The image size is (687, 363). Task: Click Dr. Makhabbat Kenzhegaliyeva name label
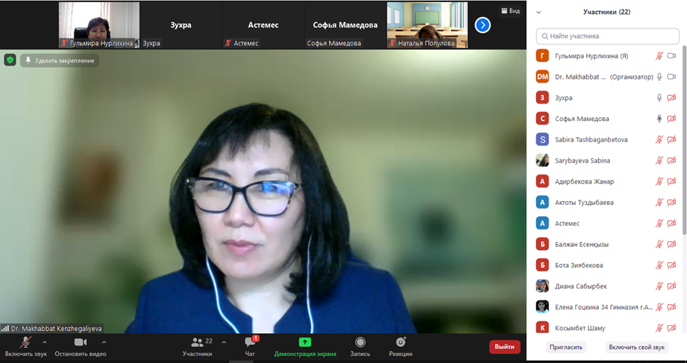(x=56, y=329)
